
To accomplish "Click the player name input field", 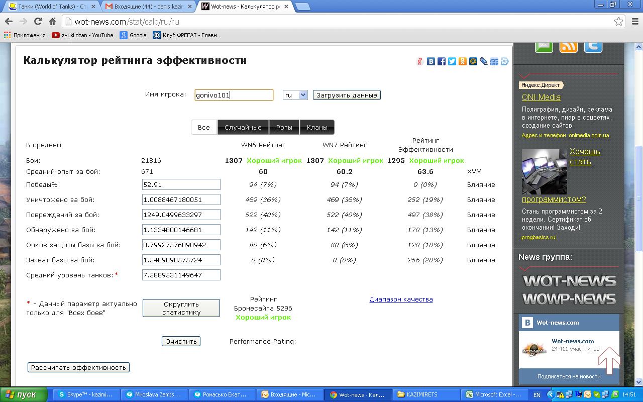I will [234, 95].
